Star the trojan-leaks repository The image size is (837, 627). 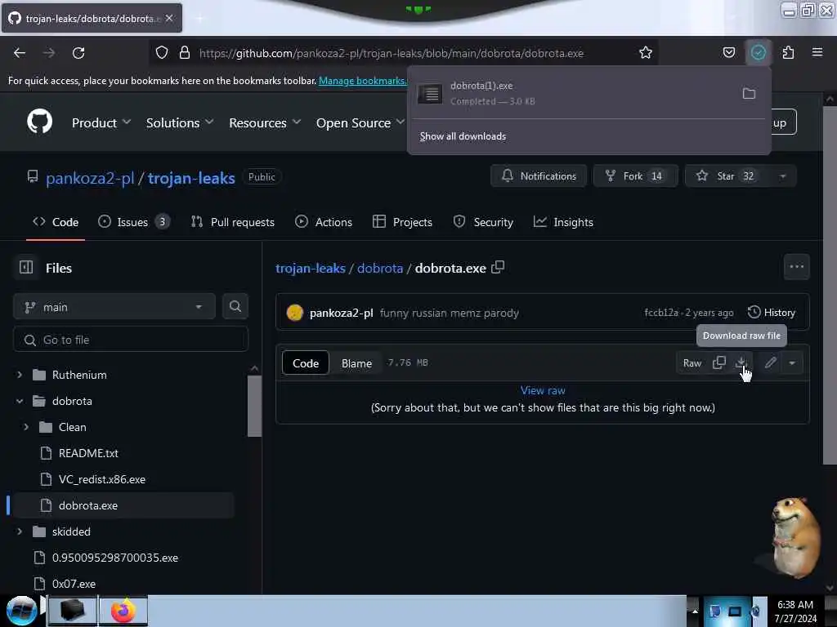click(x=727, y=176)
